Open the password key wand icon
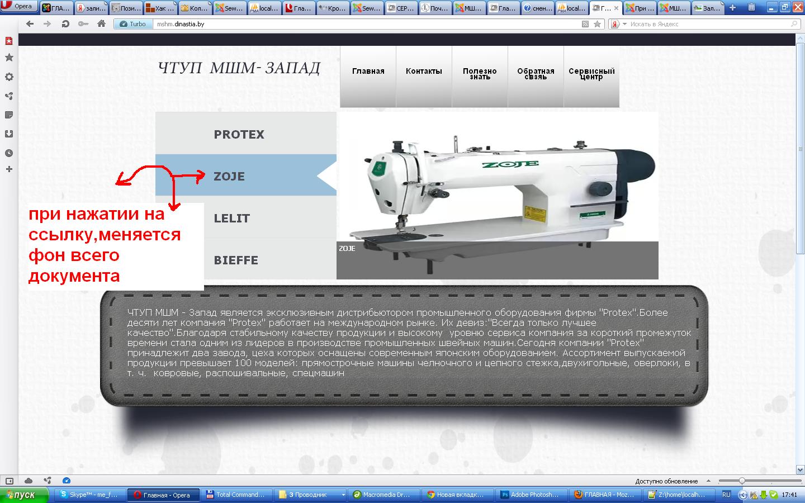 [83, 24]
